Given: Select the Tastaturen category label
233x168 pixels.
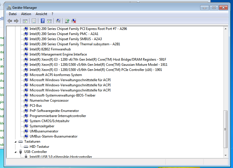Looking at the screenshot, I should click(32, 142).
